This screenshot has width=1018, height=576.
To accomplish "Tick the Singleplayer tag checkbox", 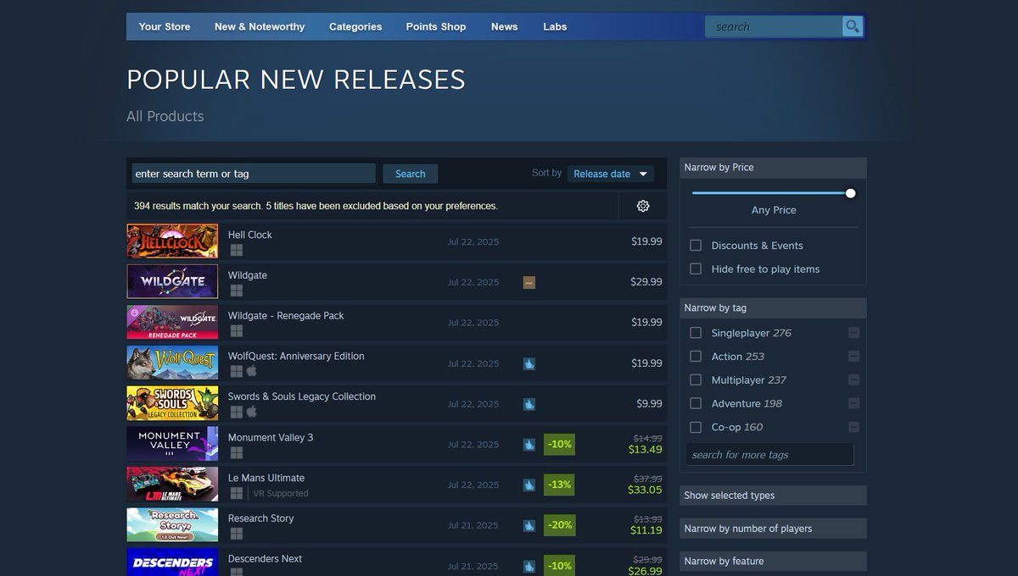I will pos(696,333).
